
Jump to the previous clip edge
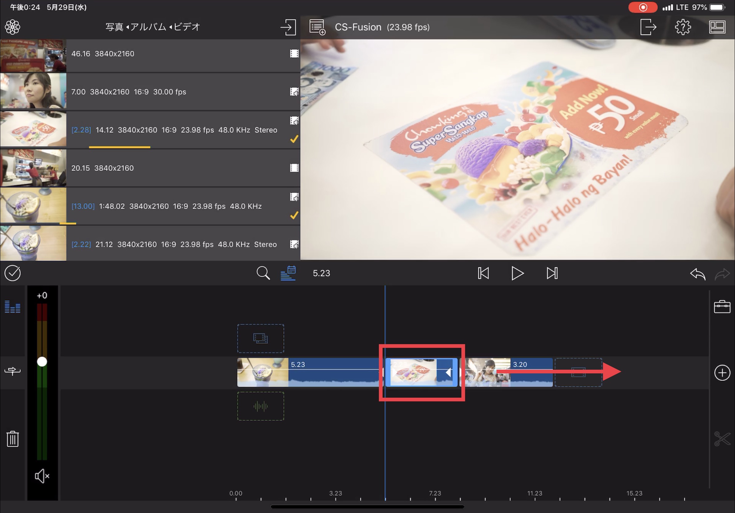pyautogui.click(x=483, y=273)
